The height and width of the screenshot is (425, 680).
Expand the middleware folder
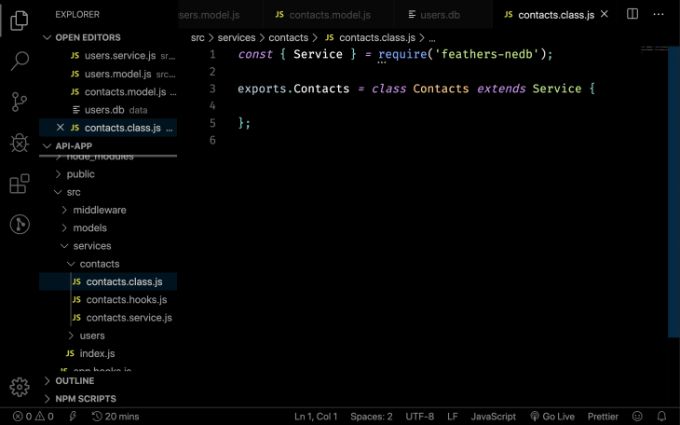(x=99, y=210)
